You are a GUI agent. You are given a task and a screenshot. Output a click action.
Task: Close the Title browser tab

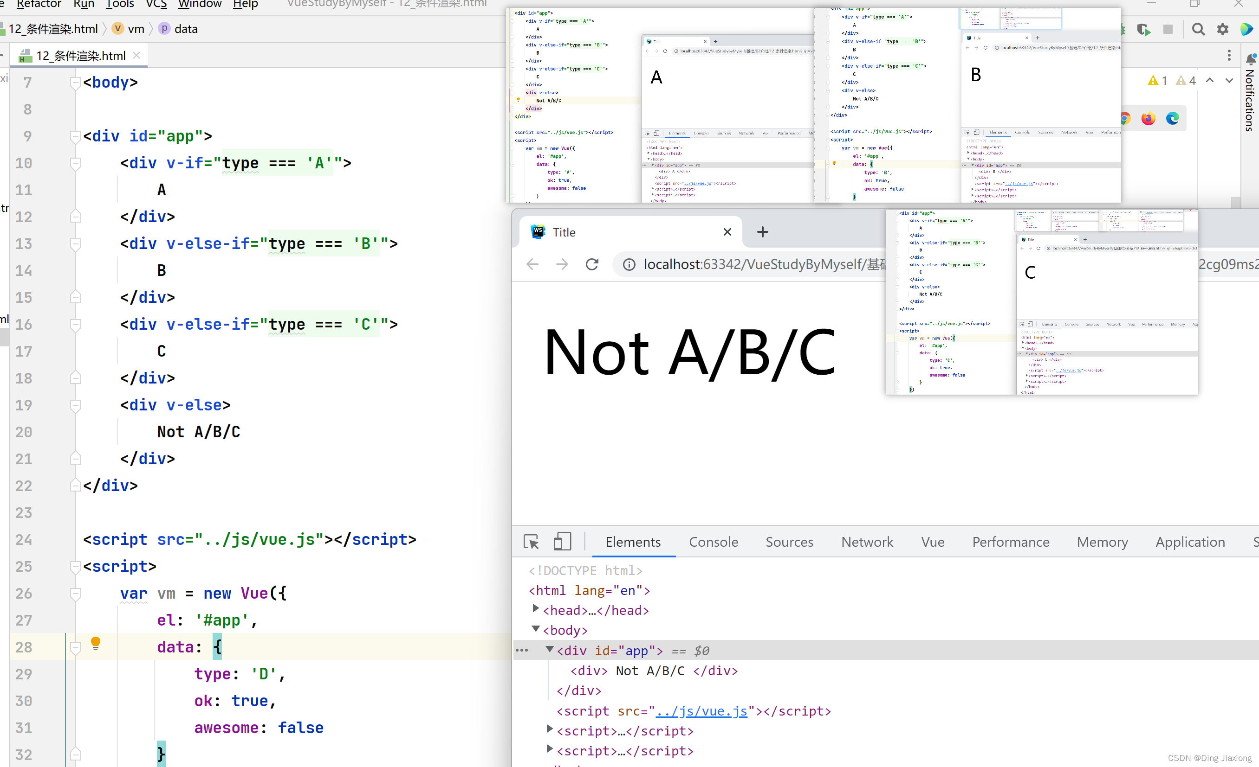click(x=727, y=232)
